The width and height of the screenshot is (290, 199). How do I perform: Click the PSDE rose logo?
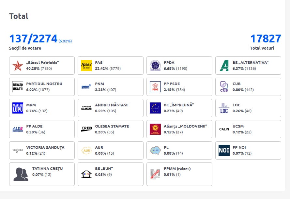155,87
